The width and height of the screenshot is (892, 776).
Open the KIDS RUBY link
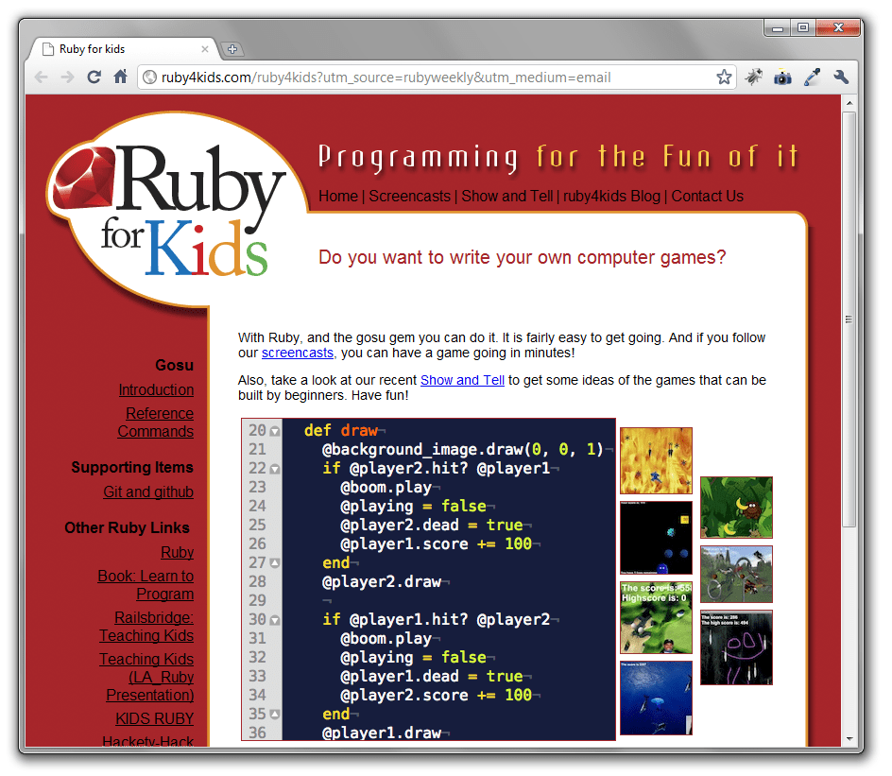point(155,719)
